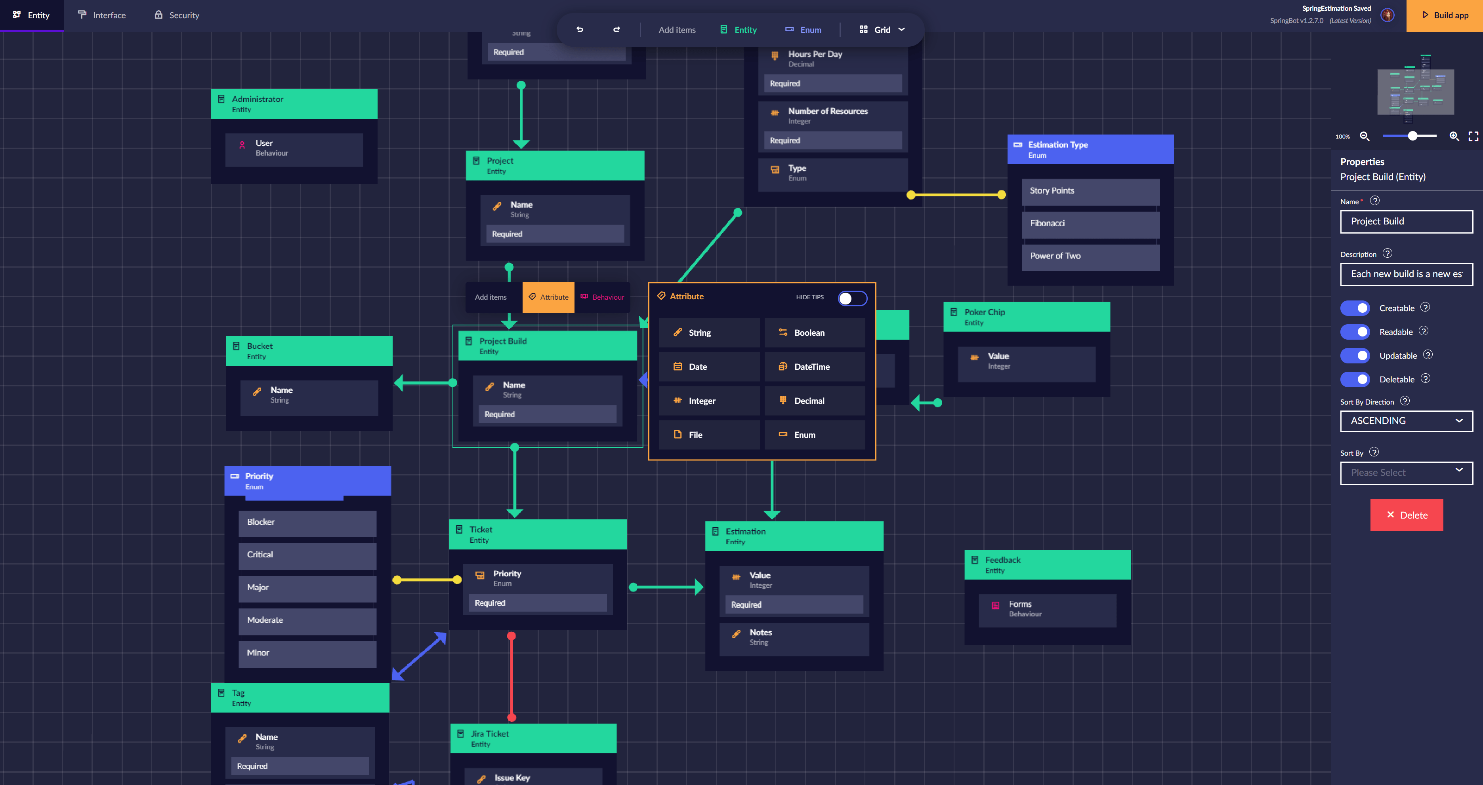Screen dimensions: 1483x785
Task: Select the Story Points enum value
Action: [x=1090, y=192]
